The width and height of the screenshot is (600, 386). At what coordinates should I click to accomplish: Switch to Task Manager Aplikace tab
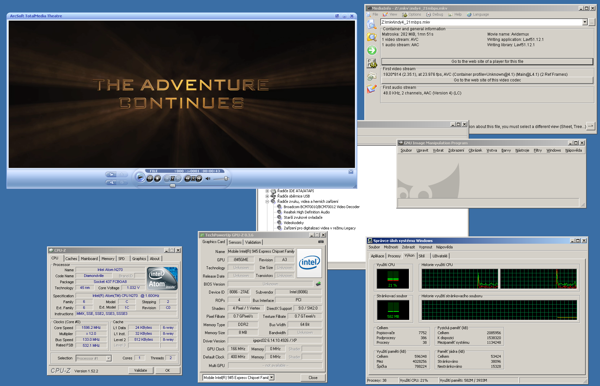click(x=378, y=256)
